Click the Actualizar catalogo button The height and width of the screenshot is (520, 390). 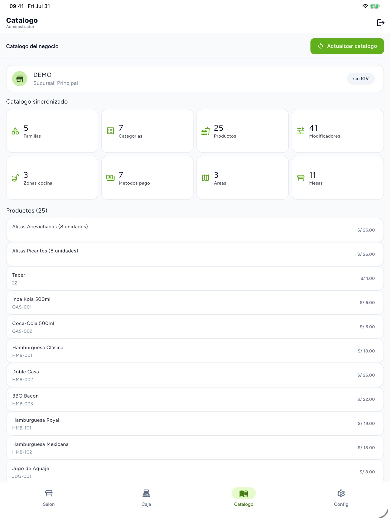[x=347, y=46]
